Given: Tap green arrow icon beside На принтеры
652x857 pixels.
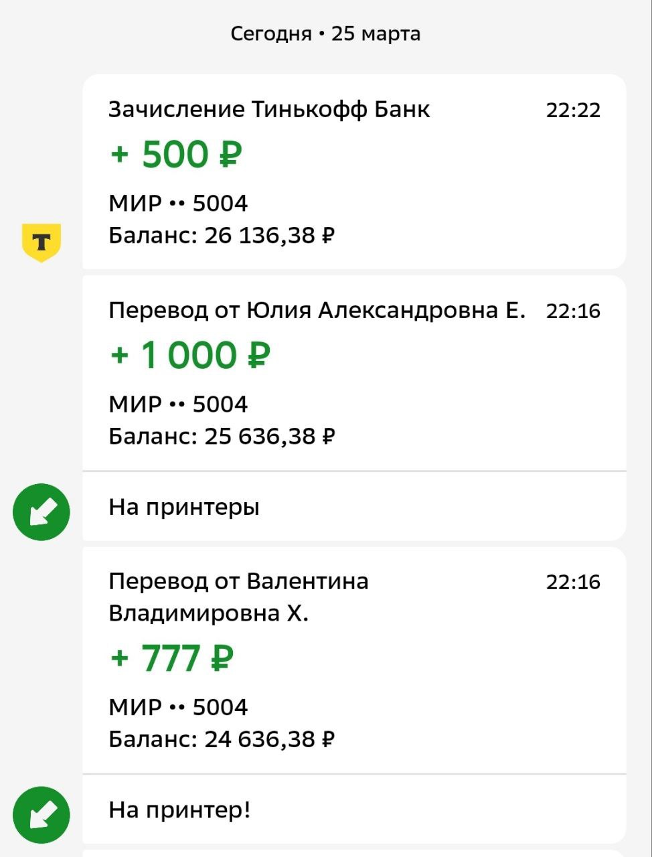Looking at the screenshot, I should [x=42, y=512].
